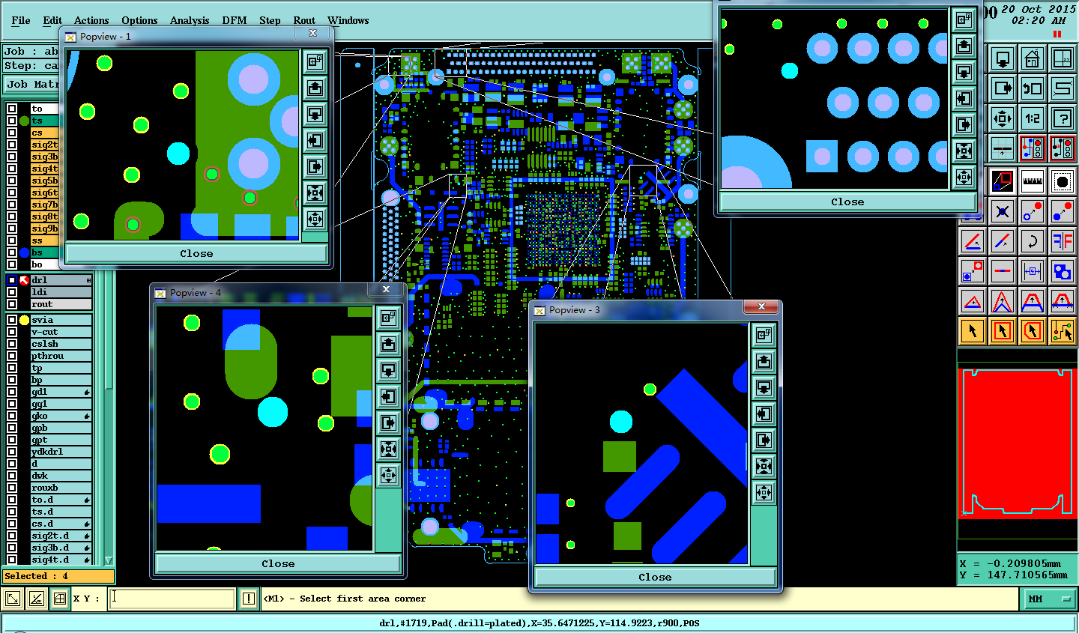Click the grid snap icon left of X Y
Screen dimensions: 1079x633
(x=60, y=599)
